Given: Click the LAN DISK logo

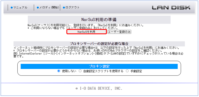Looking at the screenshot, I should (171, 8).
